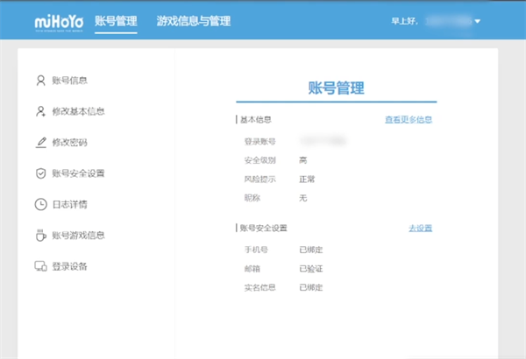The width and height of the screenshot is (526, 359).
Task: Open 账号安全设置 text in the left sidebar
Action: pyautogui.click(x=78, y=173)
